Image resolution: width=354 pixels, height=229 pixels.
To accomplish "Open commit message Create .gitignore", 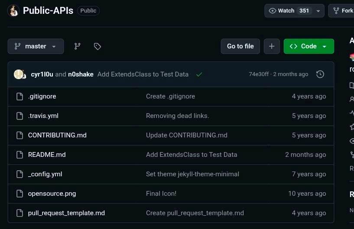I will tap(170, 96).
